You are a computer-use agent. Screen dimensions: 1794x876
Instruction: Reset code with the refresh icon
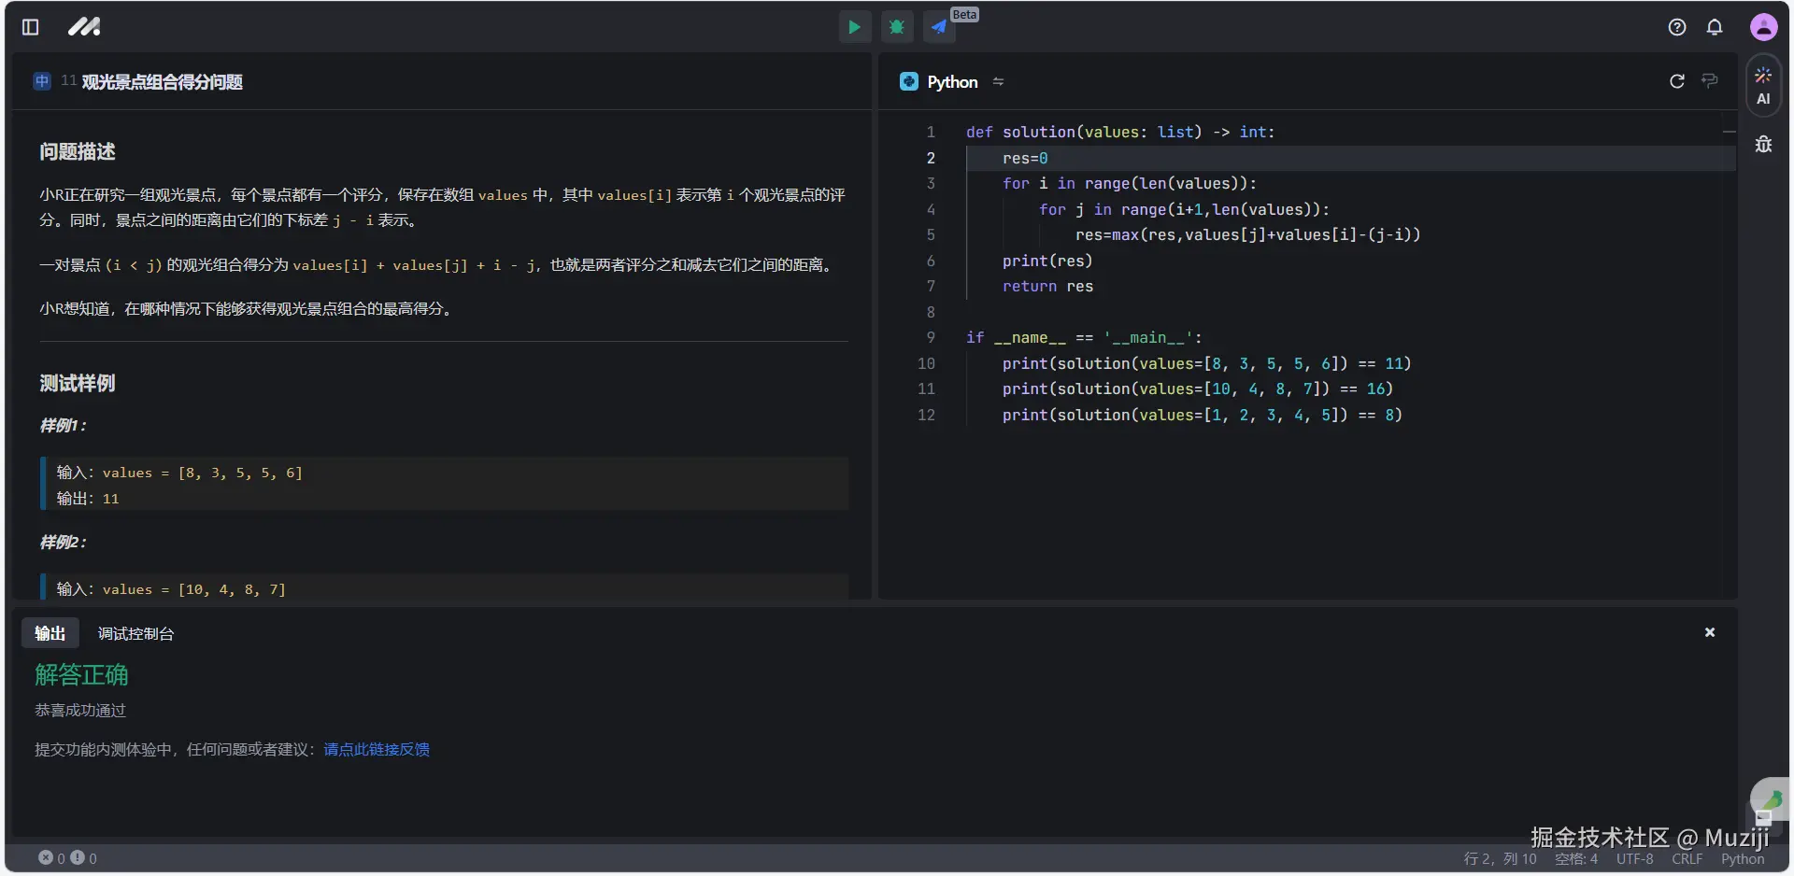pyautogui.click(x=1677, y=81)
